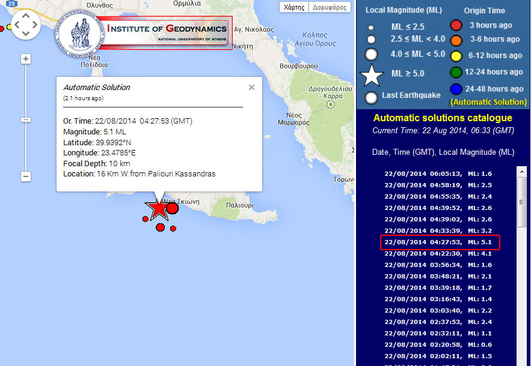This screenshot has width=531, height=366.
Task: Click the National Observatory round logo
Action: 80,33
